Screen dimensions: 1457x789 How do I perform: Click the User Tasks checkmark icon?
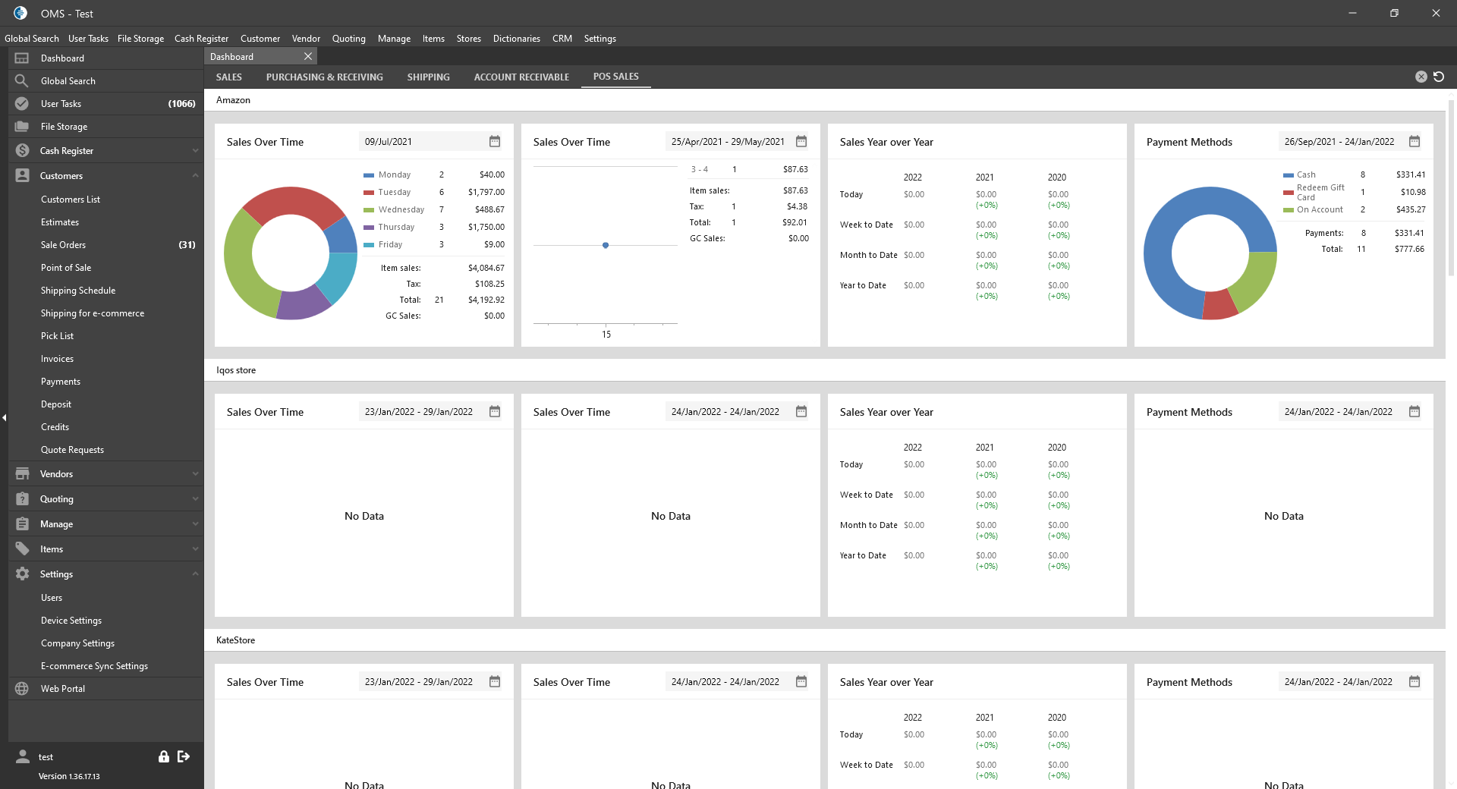coord(22,104)
